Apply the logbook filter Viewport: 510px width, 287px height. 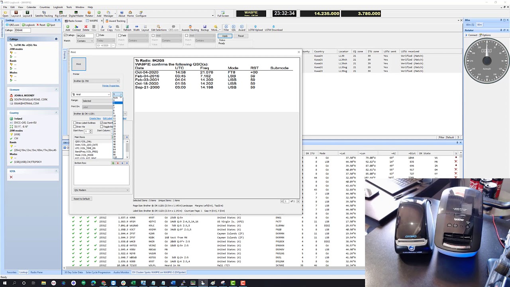pyautogui.click(x=225, y=36)
